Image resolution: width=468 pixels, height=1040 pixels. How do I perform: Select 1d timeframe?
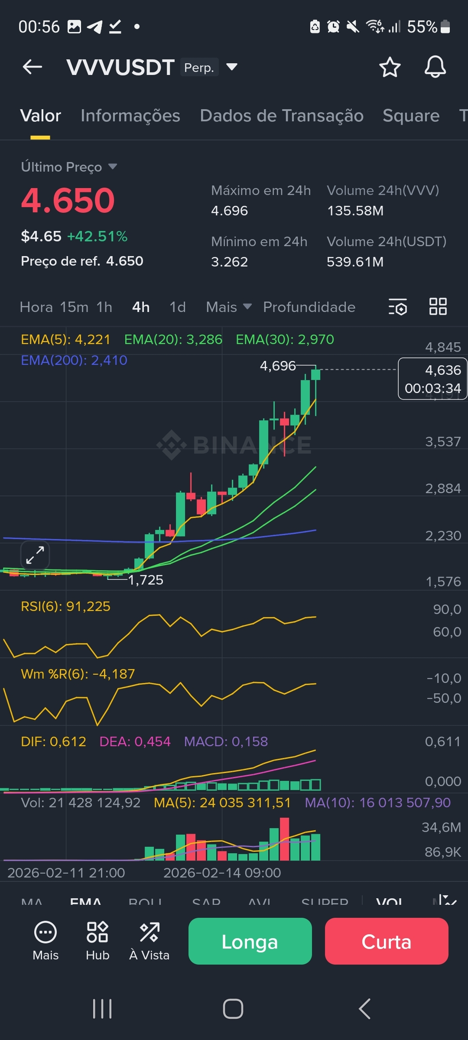(177, 307)
